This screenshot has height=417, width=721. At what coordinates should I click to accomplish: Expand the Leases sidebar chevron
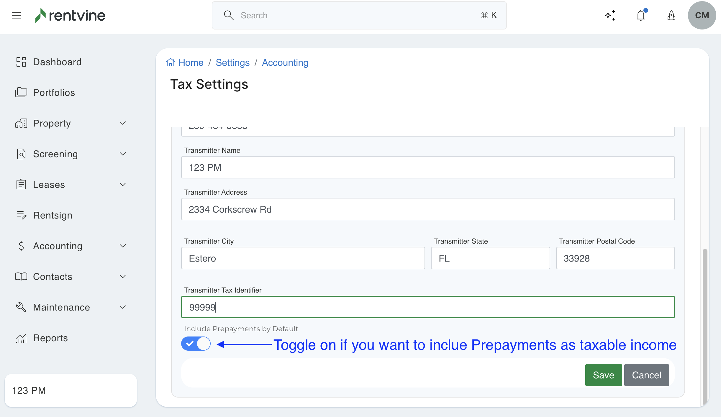123,185
